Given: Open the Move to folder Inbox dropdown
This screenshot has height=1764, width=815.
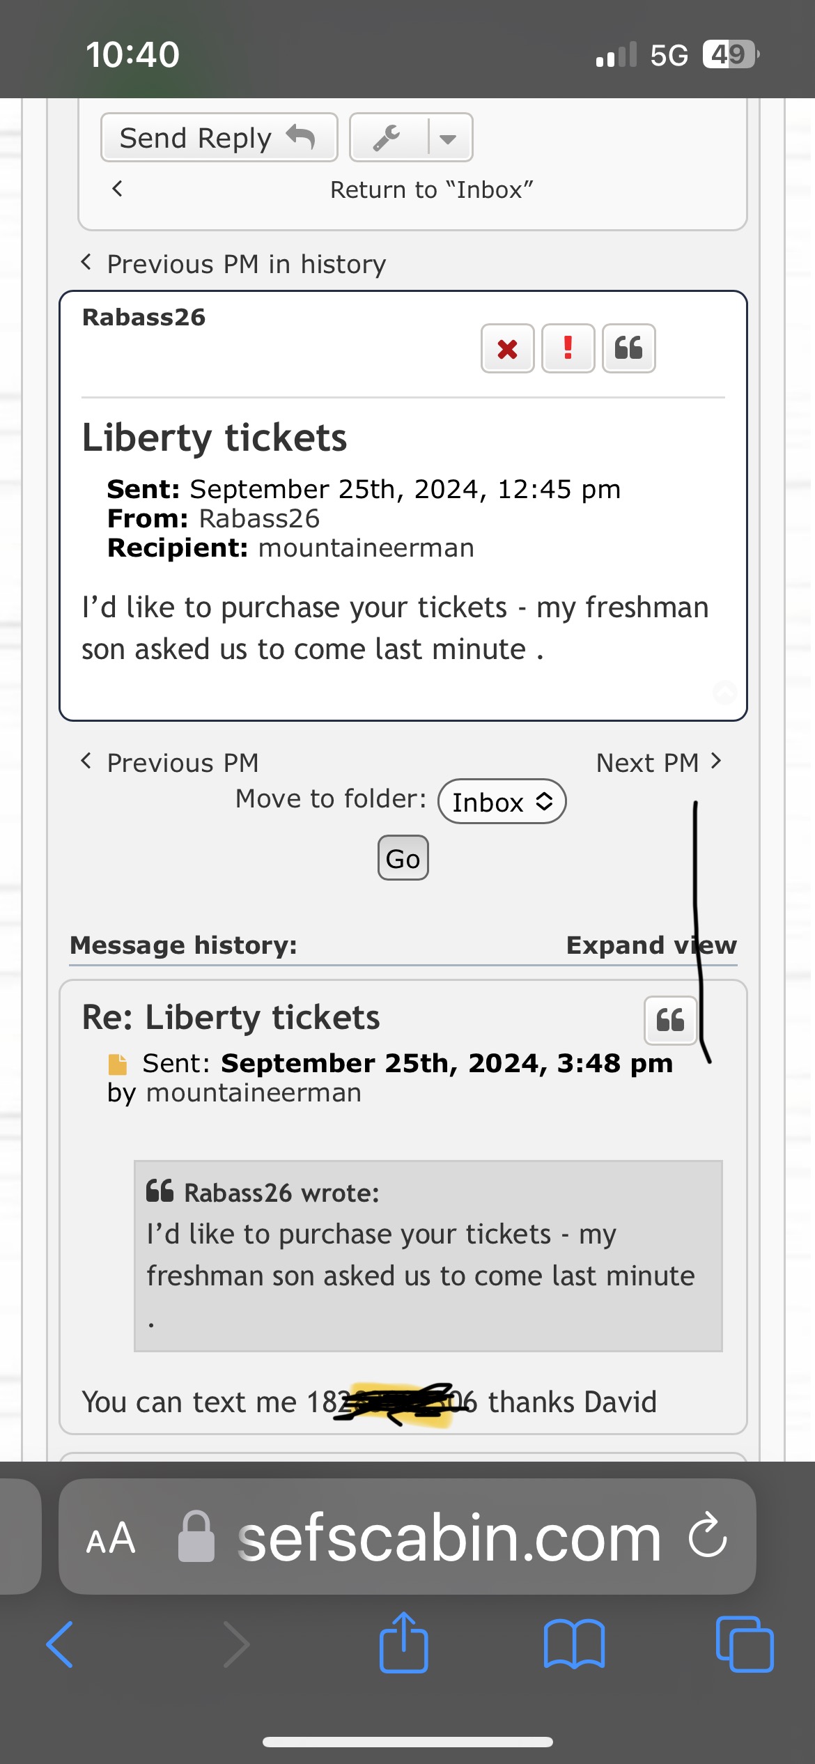Looking at the screenshot, I should [502, 802].
